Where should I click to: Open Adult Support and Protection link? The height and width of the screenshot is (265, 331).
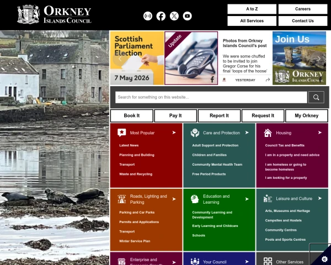point(215,145)
